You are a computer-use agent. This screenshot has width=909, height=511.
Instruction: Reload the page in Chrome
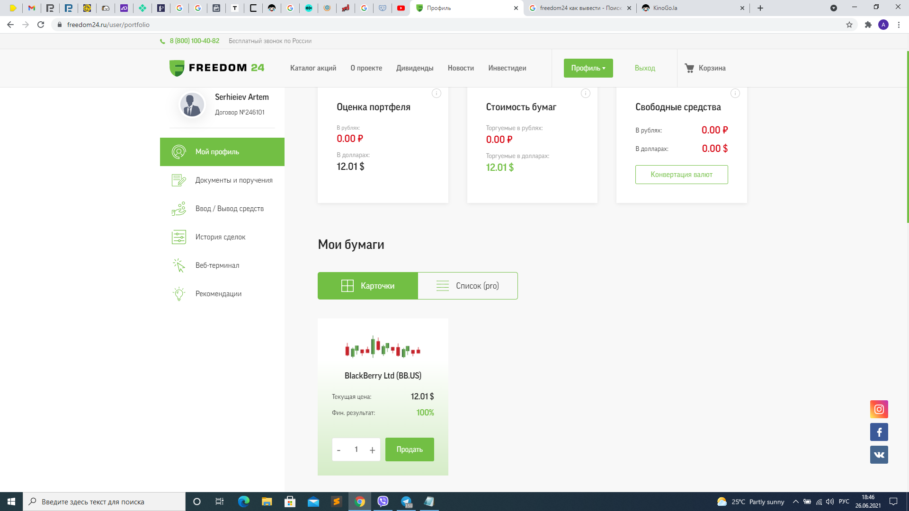click(41, 25)
